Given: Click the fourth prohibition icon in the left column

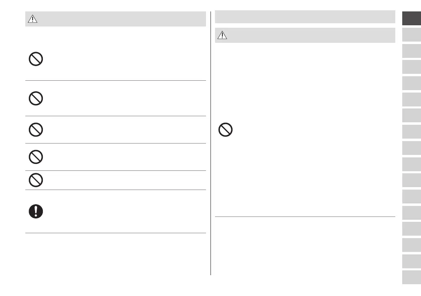Looking at the screenshot, I should 36,157.
